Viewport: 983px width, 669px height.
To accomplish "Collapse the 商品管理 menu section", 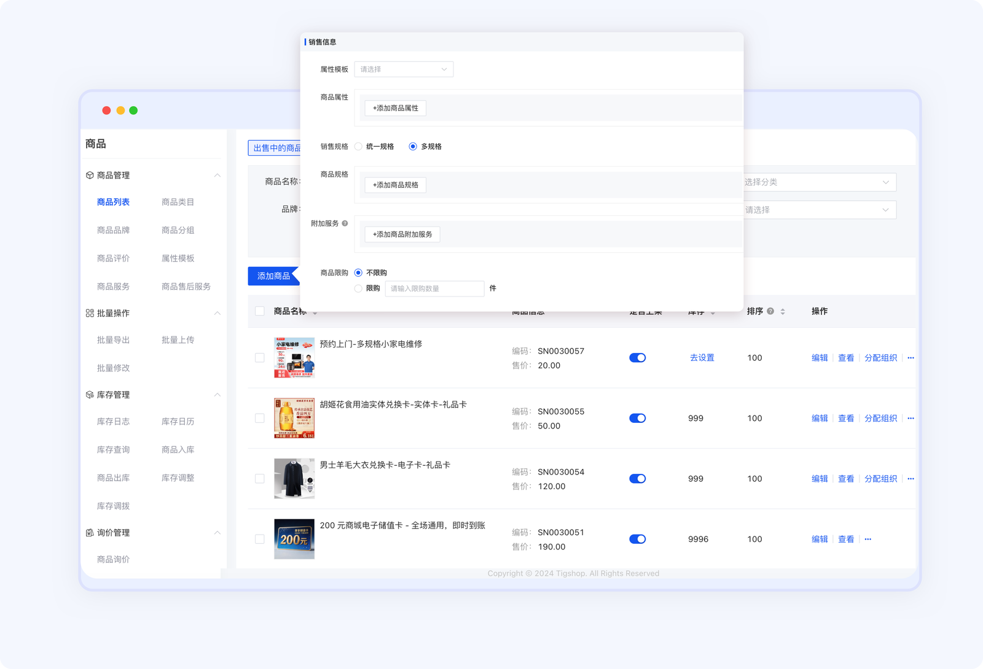I will 217,176.
